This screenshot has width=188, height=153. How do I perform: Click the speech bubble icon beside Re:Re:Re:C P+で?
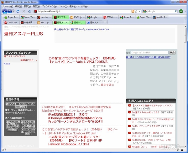coord(129,133)
